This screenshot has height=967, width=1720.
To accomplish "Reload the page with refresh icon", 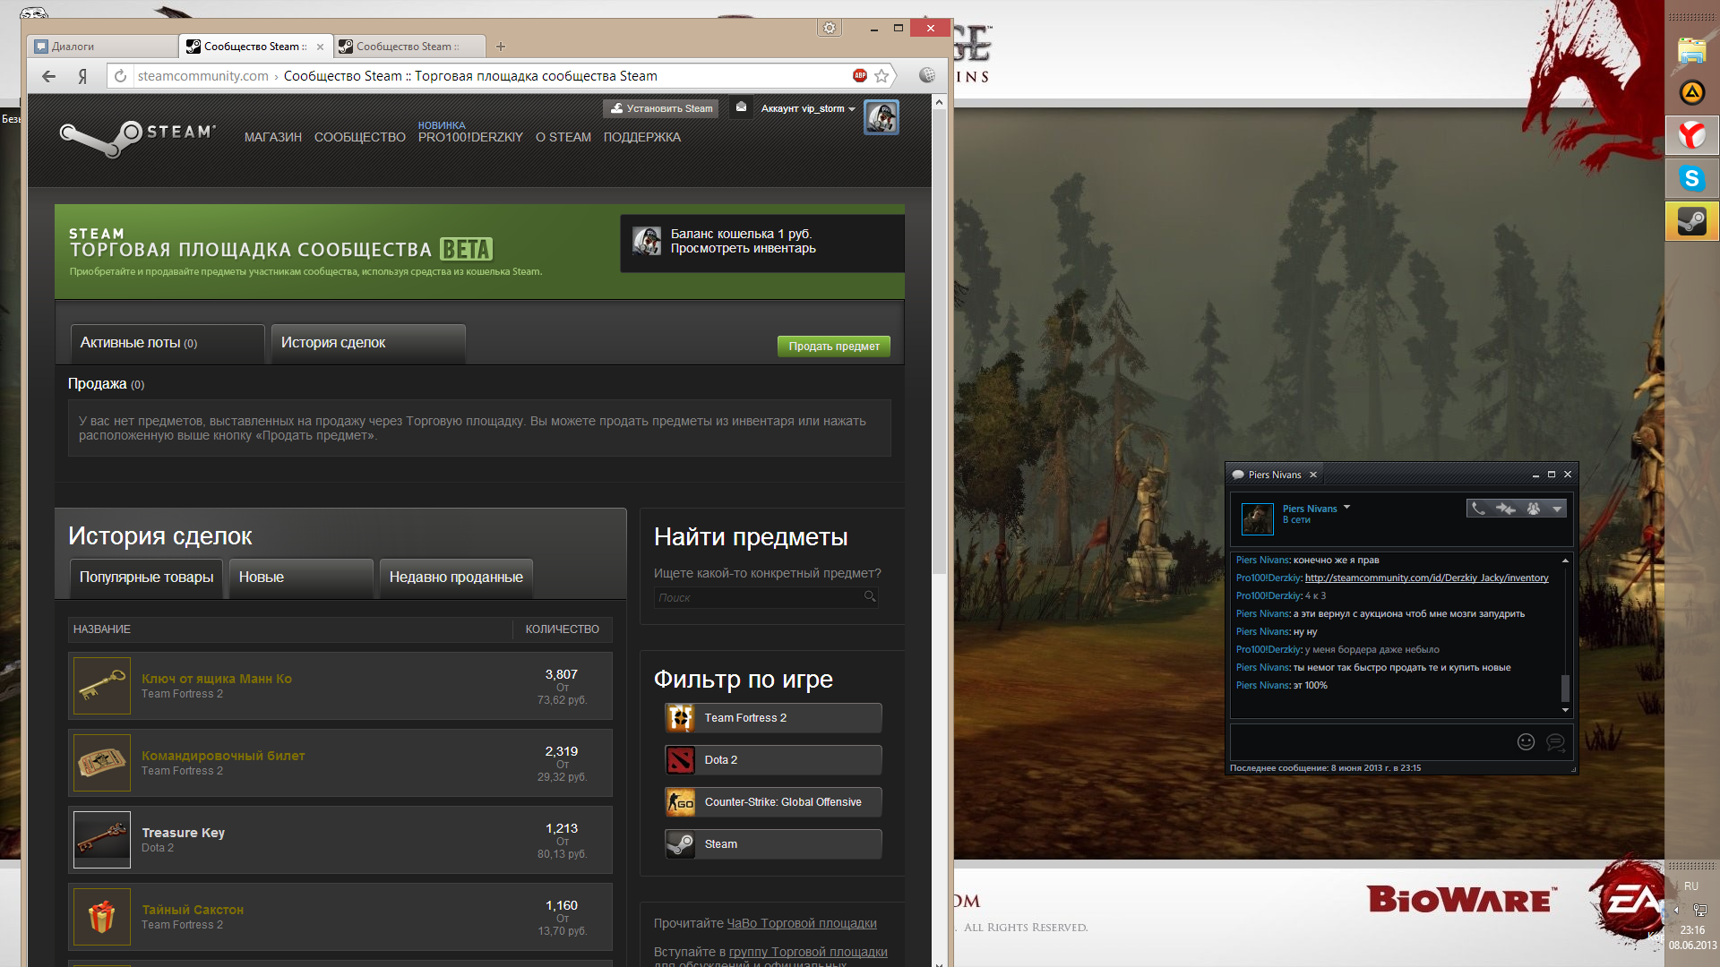I will 120,76.
